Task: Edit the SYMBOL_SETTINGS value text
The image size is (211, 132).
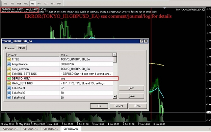Action: [x=86, y=74]
